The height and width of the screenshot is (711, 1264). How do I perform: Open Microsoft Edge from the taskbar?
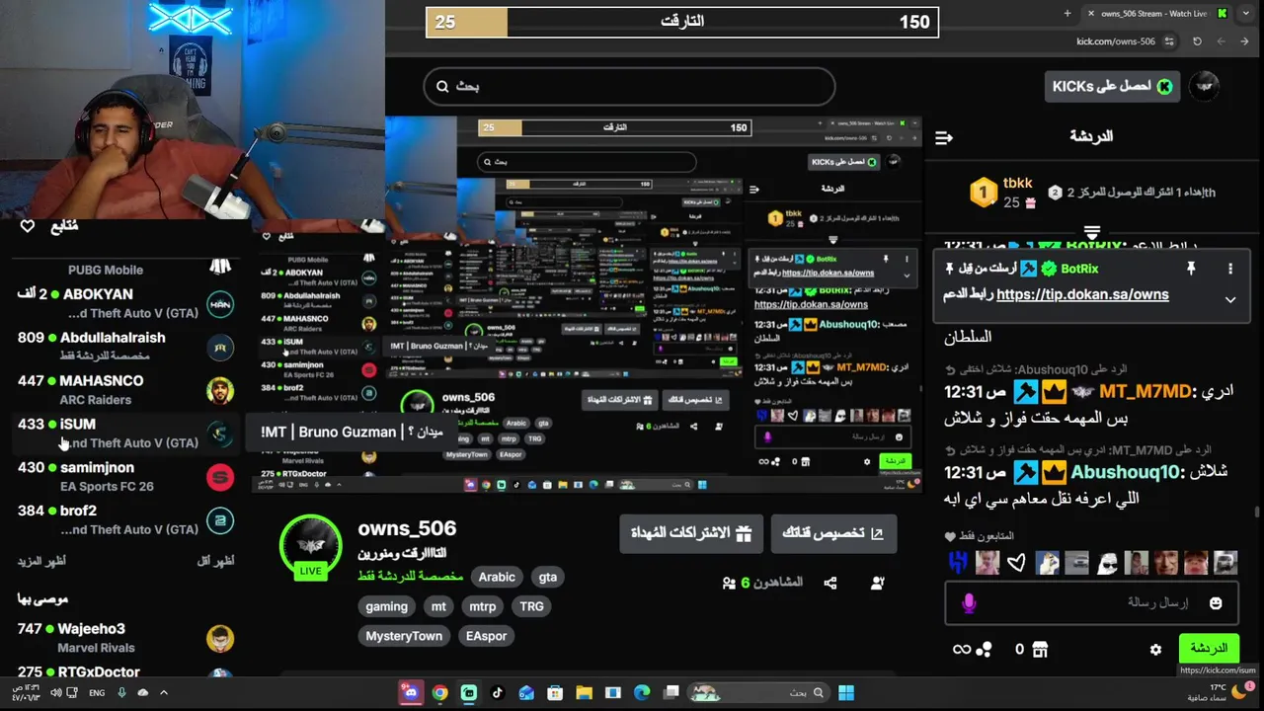point(641,693)
